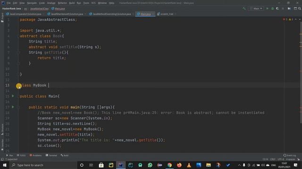Run the Main configuration with green play

[x=268, y=8]
